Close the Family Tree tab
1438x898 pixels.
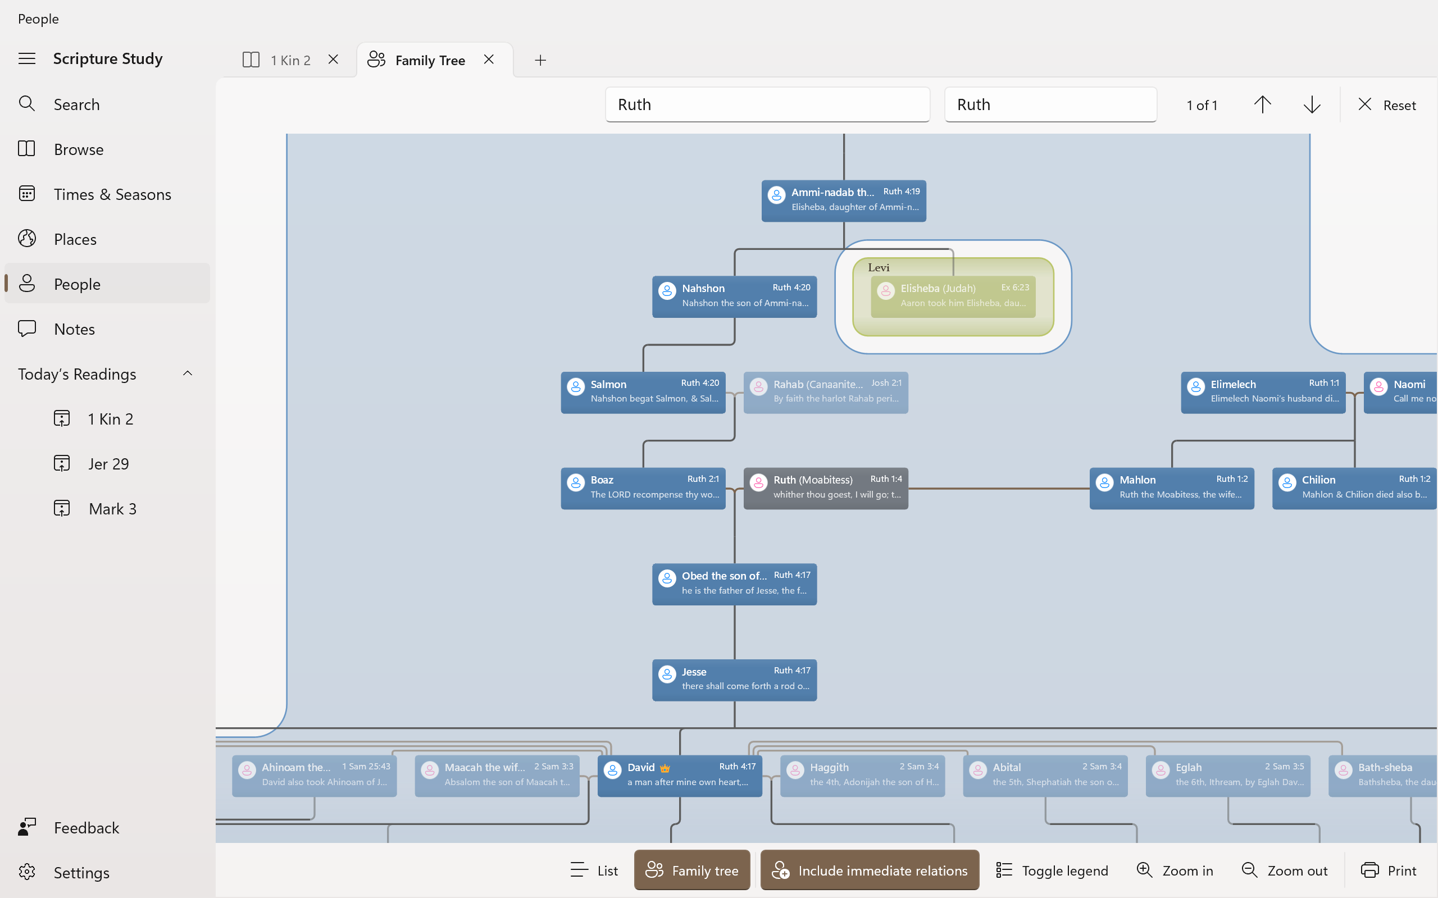(x=489, y=60)
